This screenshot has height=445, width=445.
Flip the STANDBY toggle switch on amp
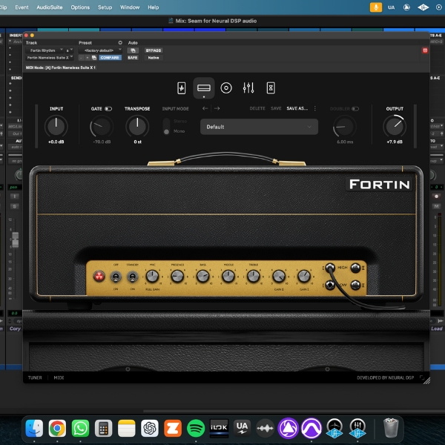[x=133, y=277]
